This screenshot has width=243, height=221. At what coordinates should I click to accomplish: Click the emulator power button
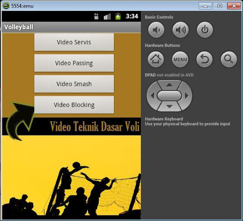(x=205, y=30)
